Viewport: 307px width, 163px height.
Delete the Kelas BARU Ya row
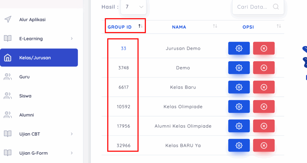pyautogui.click(x=264, y=146)
